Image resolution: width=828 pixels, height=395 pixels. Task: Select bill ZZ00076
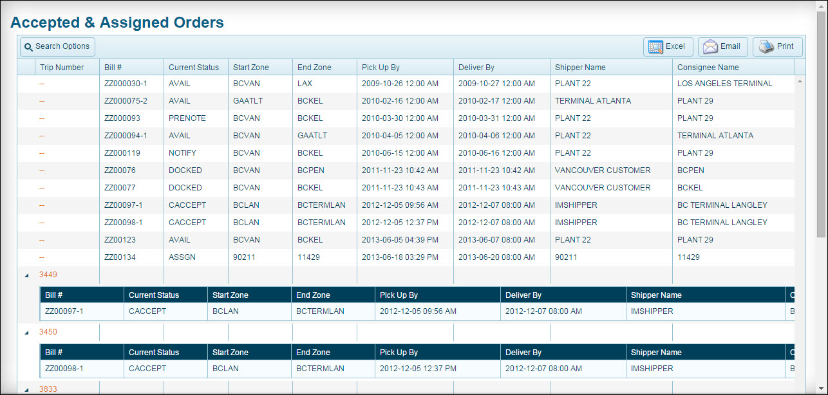tap(120, 170)
